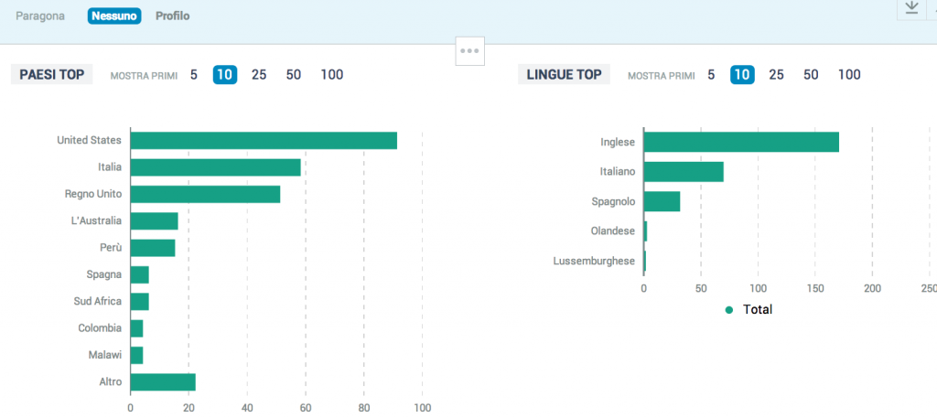Open the three-dots panel handle
This screenshot has height=418, width=937.
click(469, 51)
